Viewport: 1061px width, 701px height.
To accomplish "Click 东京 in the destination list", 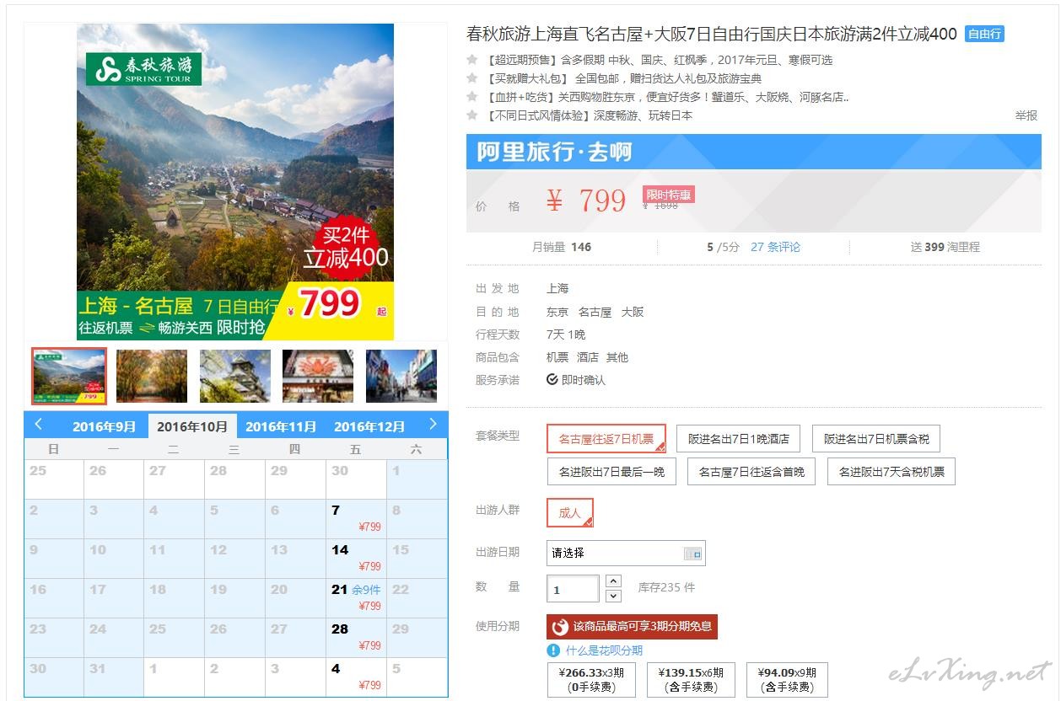I will (557, 312).
